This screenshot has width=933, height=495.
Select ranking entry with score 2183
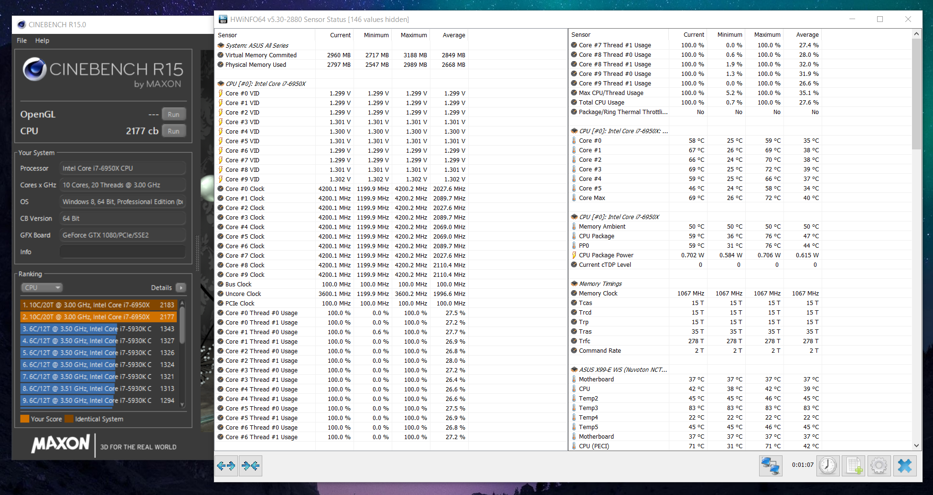pos(99,305)
